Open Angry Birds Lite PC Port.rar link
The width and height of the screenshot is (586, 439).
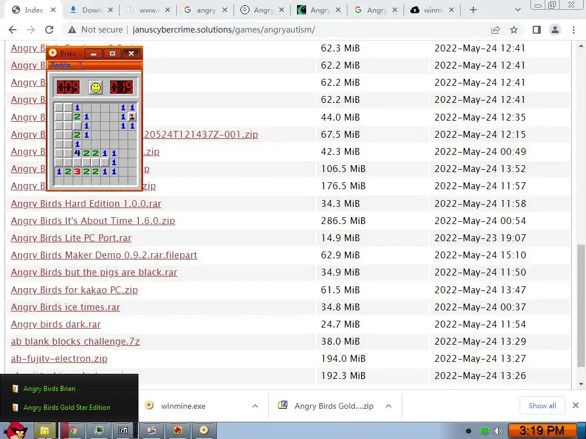point(71,238)
